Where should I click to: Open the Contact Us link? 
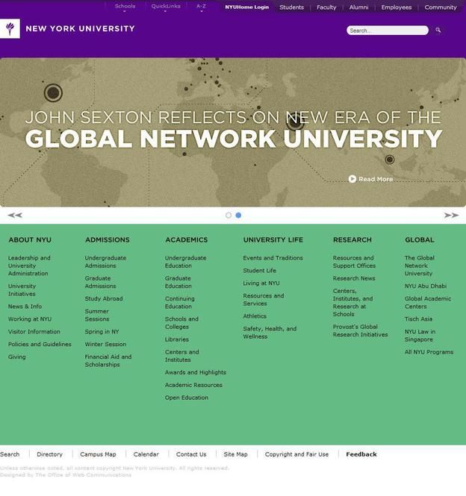click(x=191, y=454)
